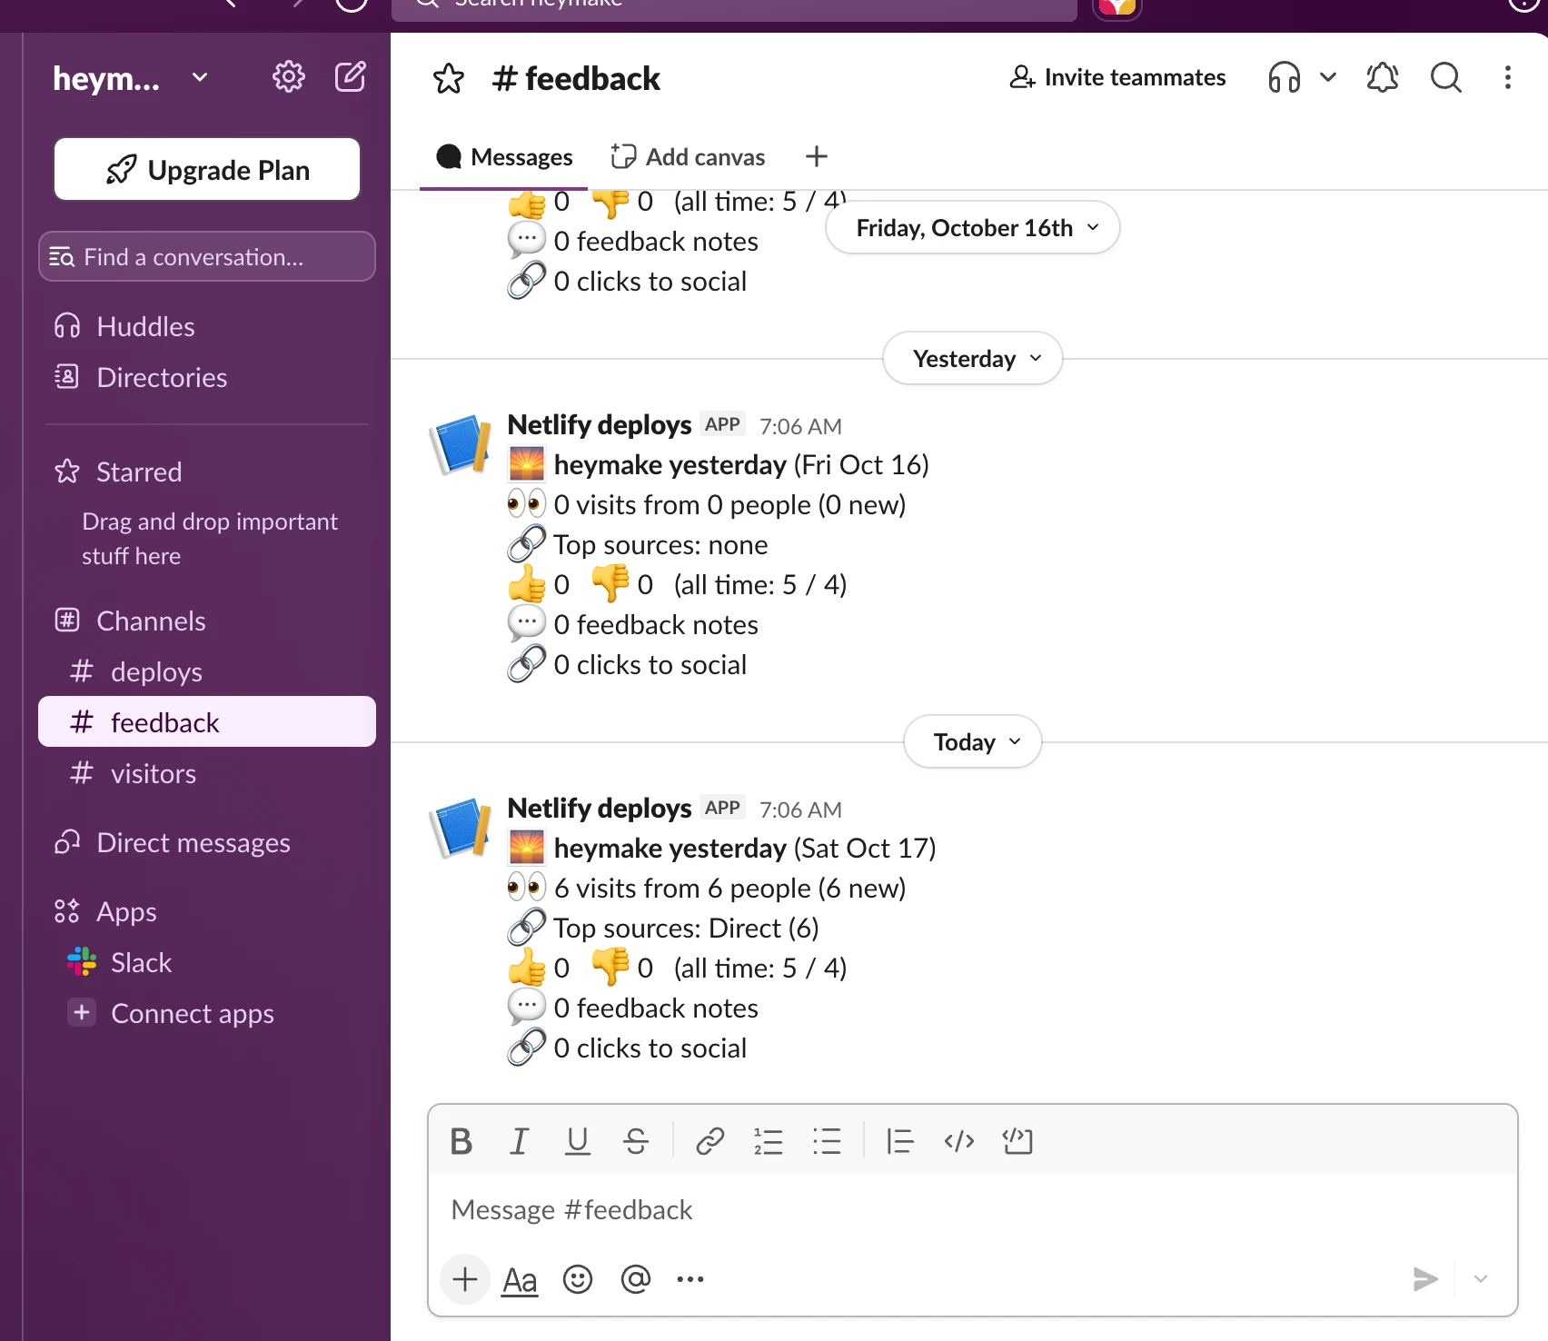Toggle underline formatting

578,1141
